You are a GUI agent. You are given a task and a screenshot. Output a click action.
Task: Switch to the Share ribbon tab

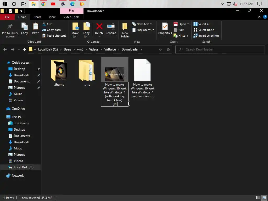tap(37, 17)
